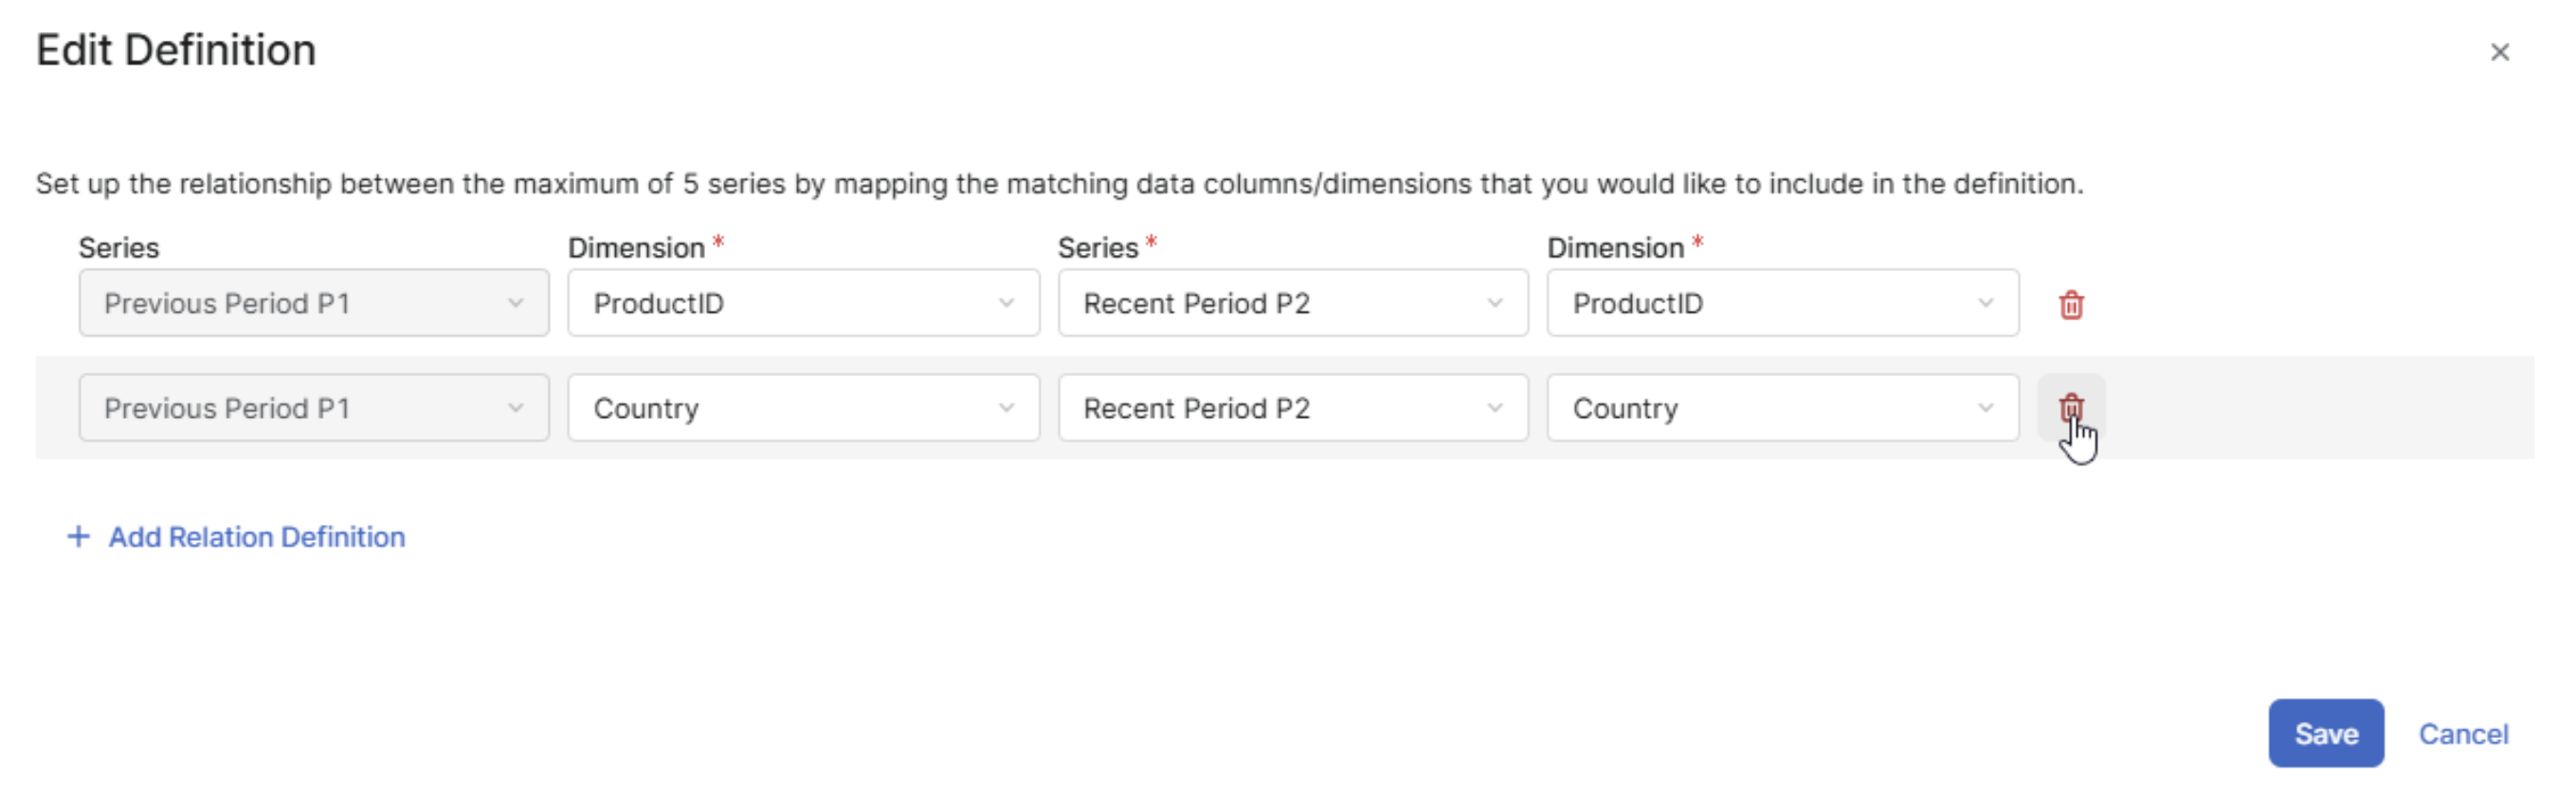Delete the Country relation row
Image resolution: width=2576 pixels, height=794 pixels.
click(2071, 407)
